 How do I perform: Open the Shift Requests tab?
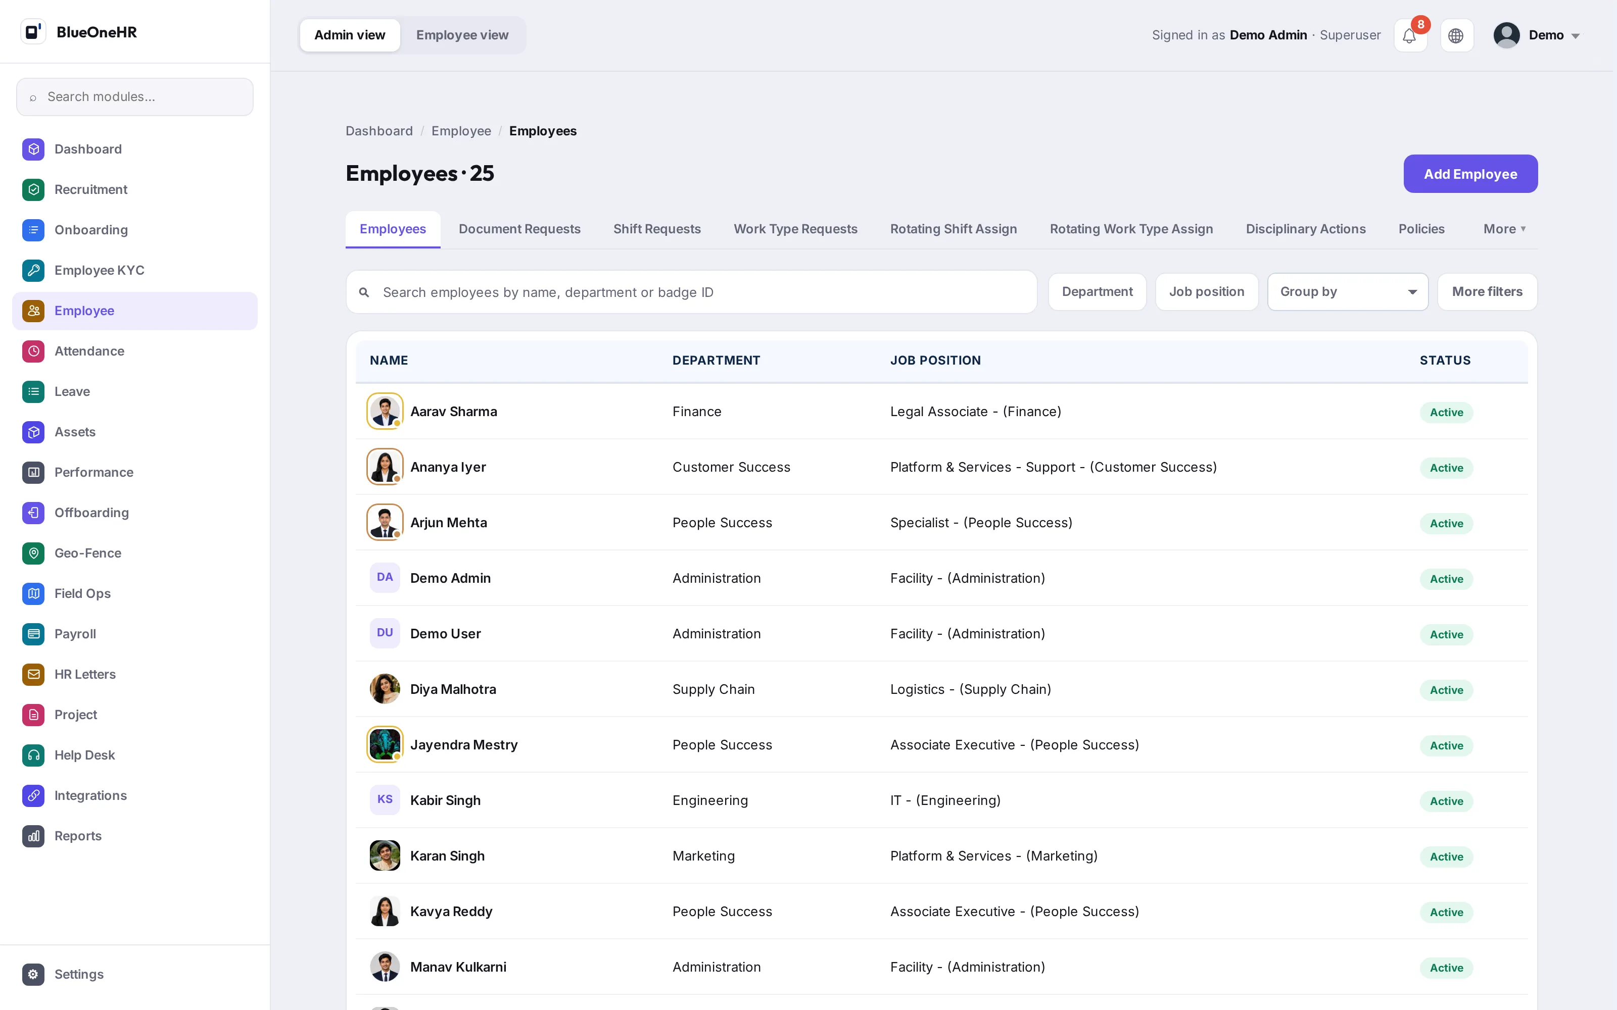point(657,229)
